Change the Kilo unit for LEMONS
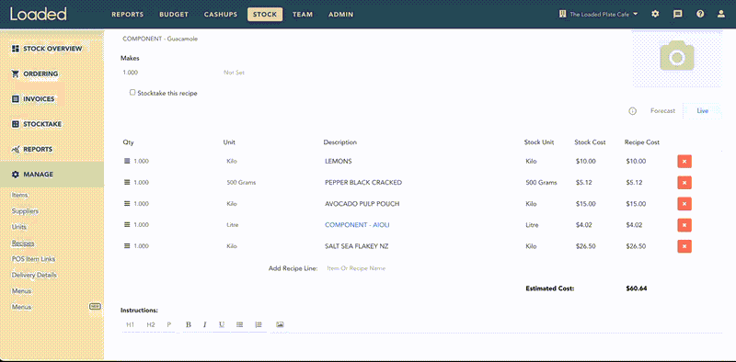This screenshot has height=362, width=736. (232, 161)
